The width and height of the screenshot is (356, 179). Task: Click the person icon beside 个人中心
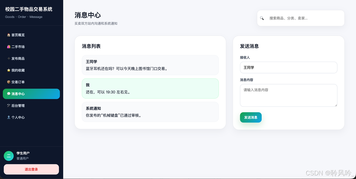pyautogui.click(x=9, y=117)
